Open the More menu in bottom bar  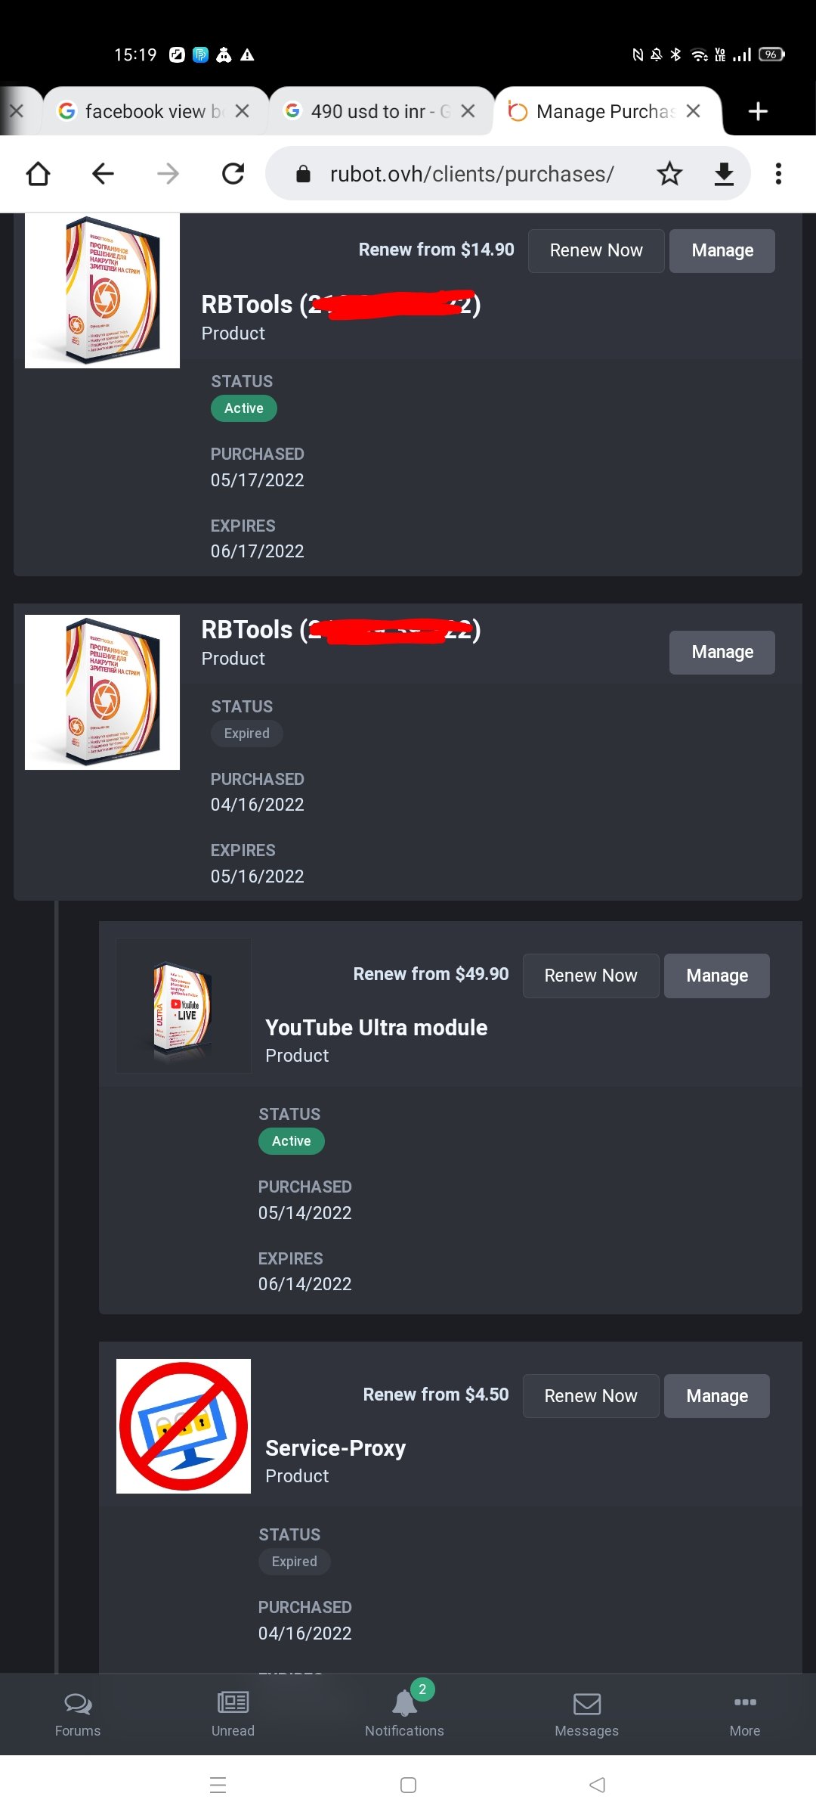(x=744, y=1714)
